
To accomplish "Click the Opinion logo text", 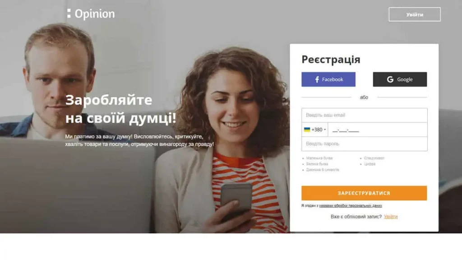I will click(x=95, y=14).
